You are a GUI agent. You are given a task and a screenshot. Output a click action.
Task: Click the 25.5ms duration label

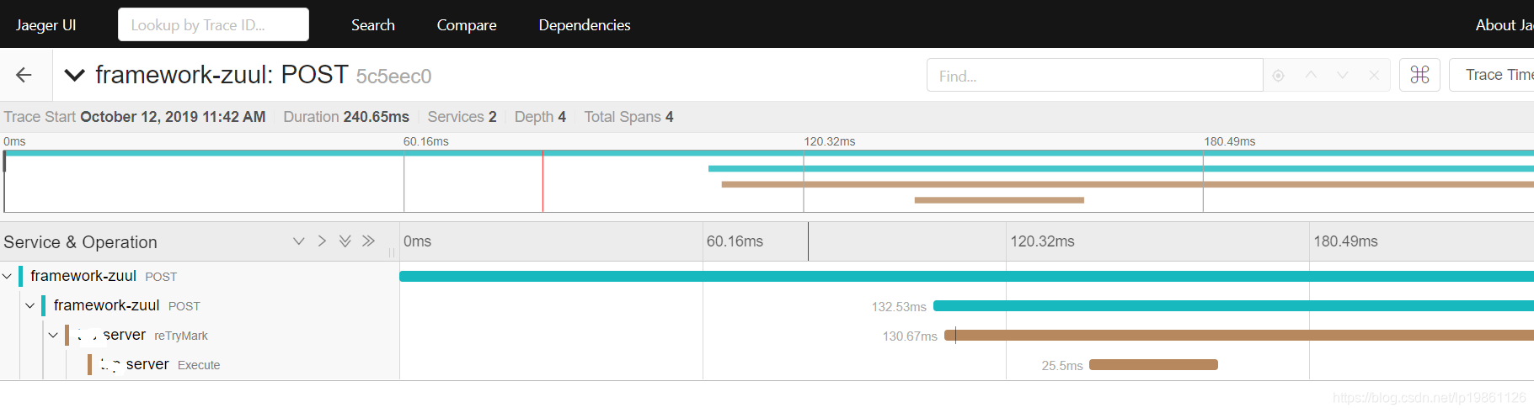[1062, 366]
